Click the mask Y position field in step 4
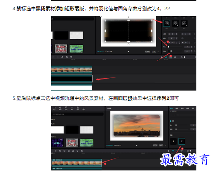The height and width of the screenshot is (173, 213). click(185, 34)
